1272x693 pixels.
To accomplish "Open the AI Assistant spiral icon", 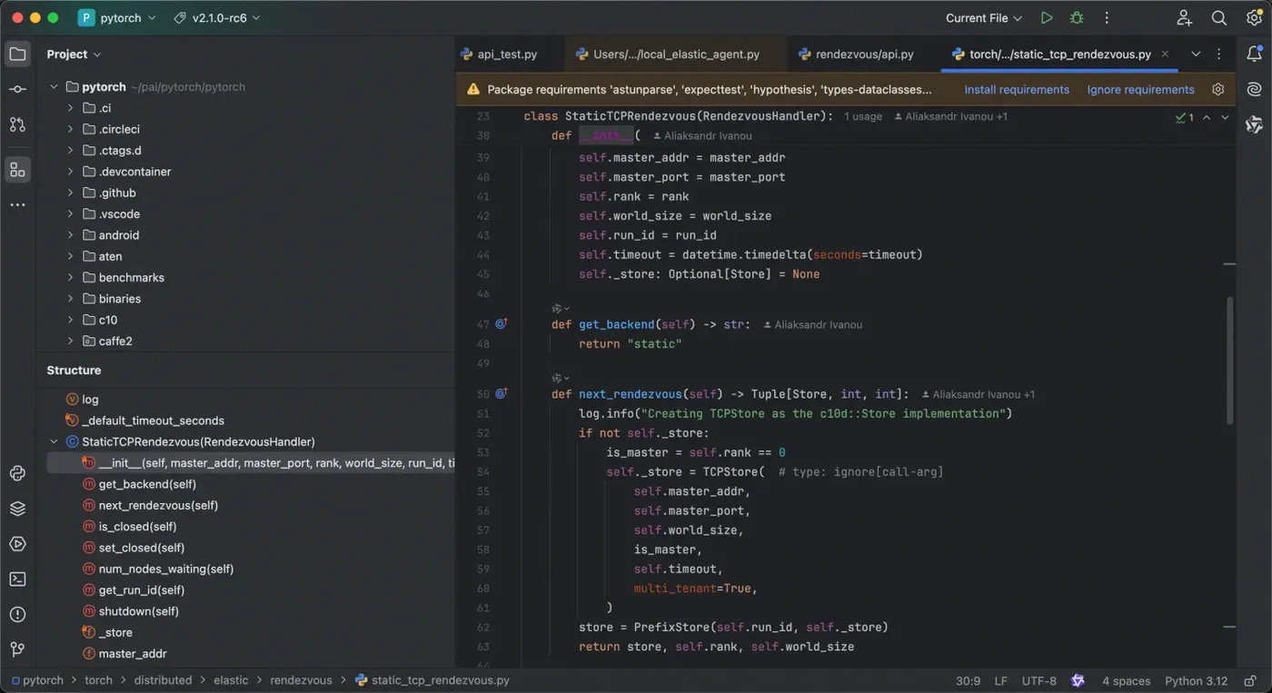I will point(1254,89).
